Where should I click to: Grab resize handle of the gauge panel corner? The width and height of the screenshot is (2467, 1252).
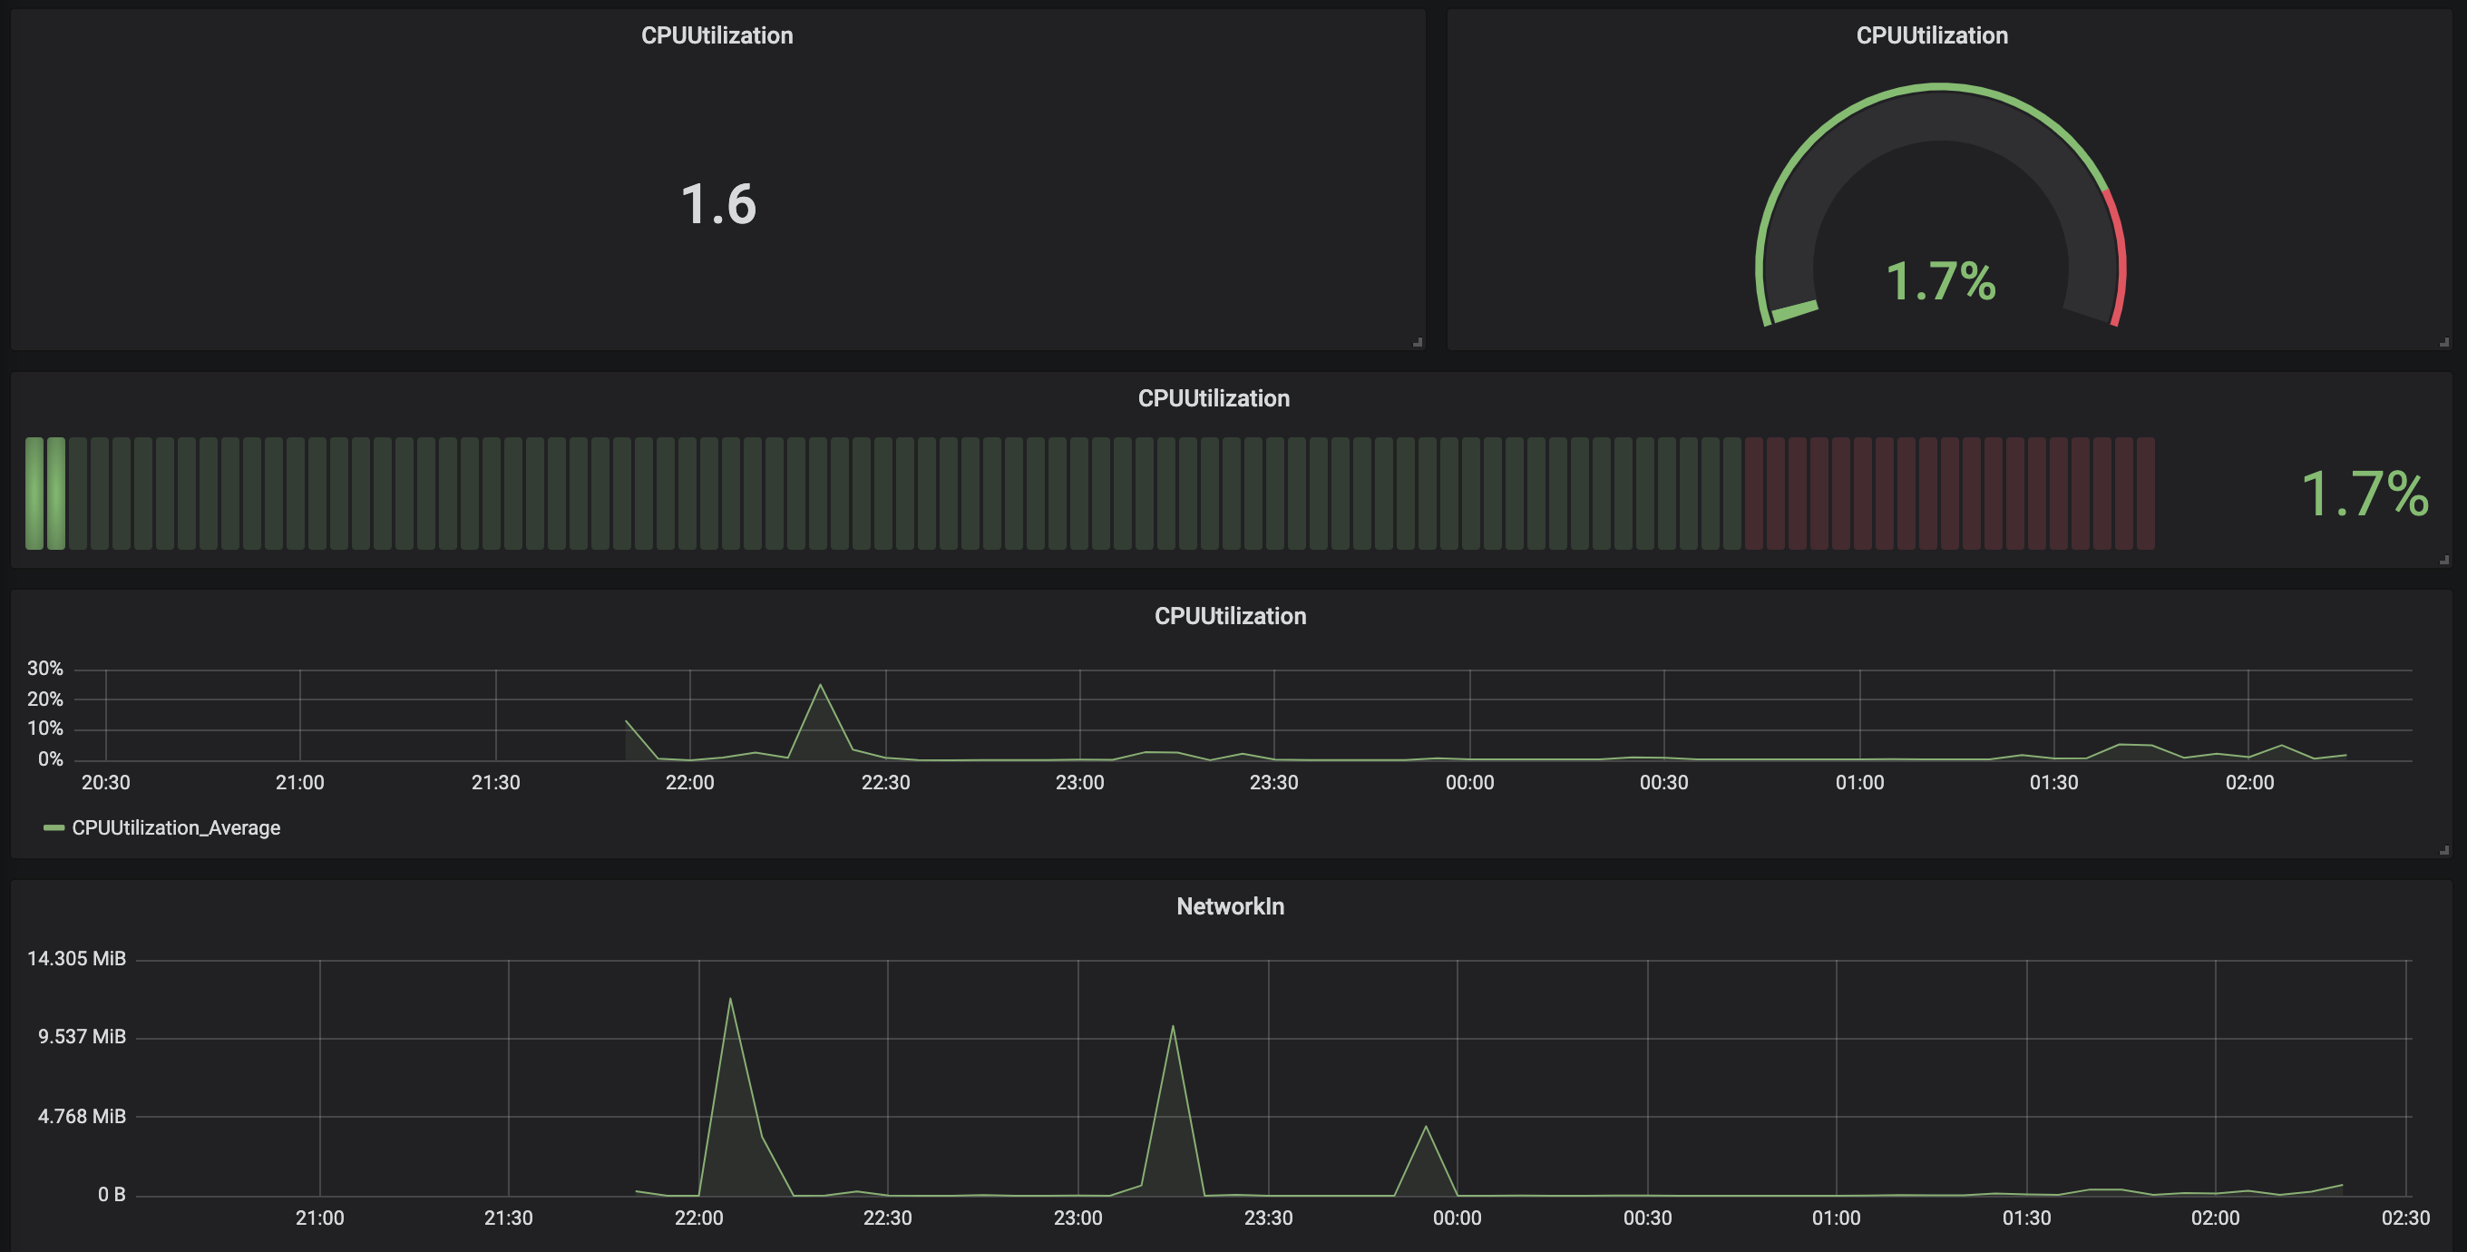[x=2444, y=342]
